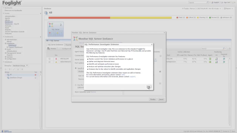Click Critical (0) orange legend swatch

point(187,18)
